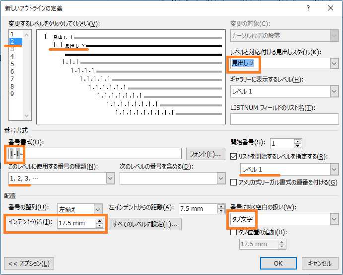343x275 pixels.
Task: Open the 見出し 2 heading style dropdown
Action: pos(334,64)
